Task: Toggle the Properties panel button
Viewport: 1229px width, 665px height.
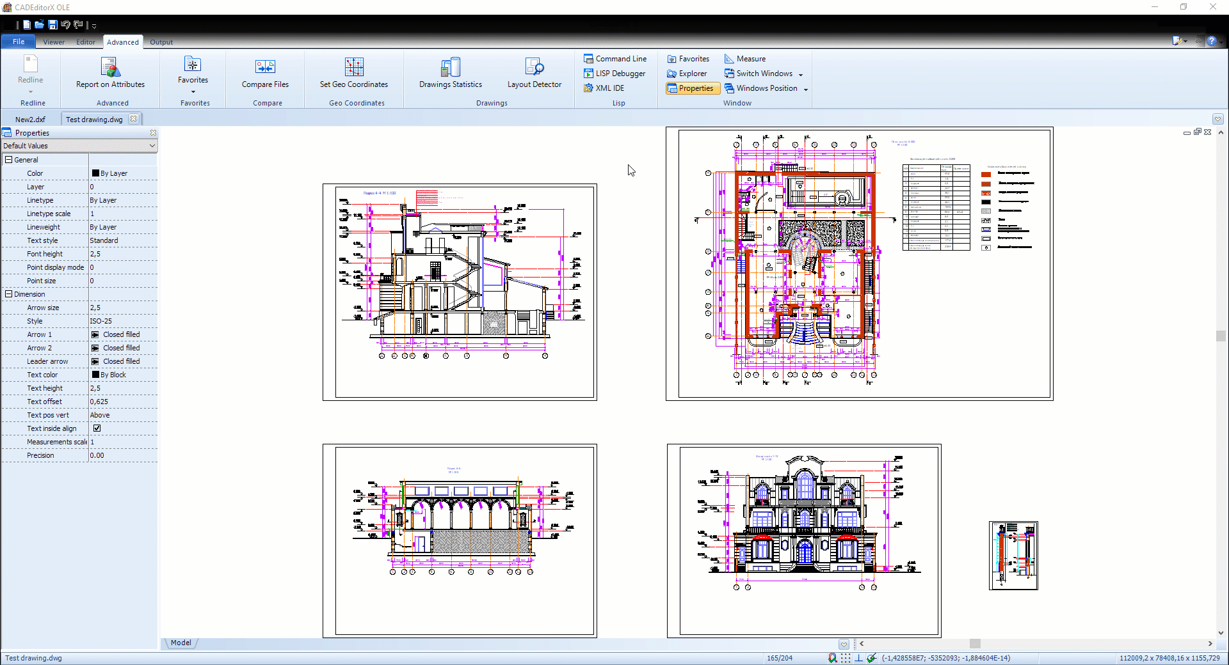Action: click(693, 88)
